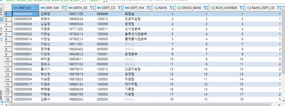Open the RANK_DEPT_CD column filter icon
285x106 pixels.
pos(279,8)
